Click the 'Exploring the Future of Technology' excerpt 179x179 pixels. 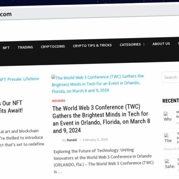click(103, 161)
